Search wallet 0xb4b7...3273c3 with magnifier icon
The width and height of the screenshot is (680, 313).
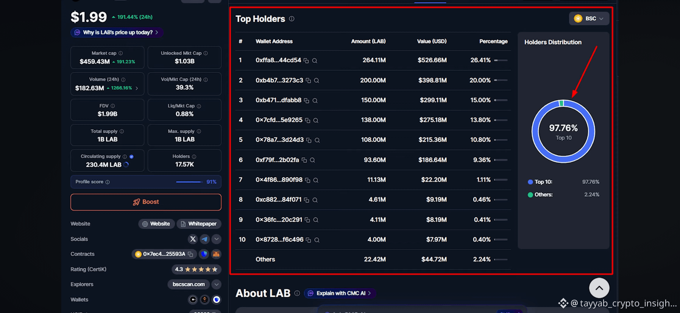[x=317, y=81]
